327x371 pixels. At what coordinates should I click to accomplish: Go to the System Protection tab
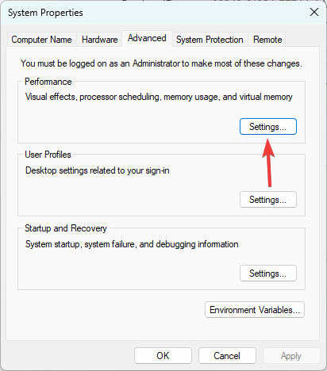coord(210,40)
